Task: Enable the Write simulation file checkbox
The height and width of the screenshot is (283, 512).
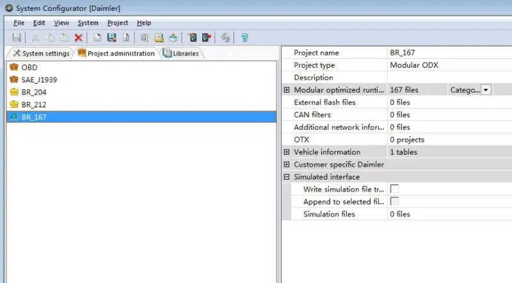Action: 395,189
